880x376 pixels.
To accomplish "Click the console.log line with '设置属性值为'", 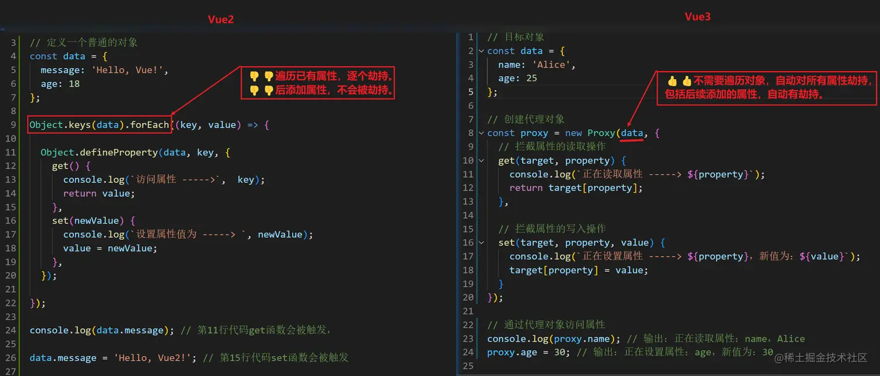I will coord(188,235).
